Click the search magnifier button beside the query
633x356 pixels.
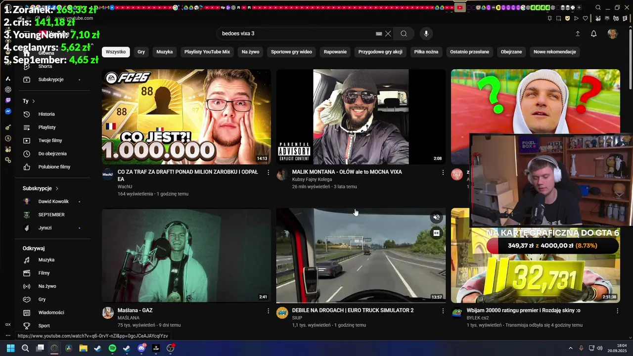coord(404,34)
